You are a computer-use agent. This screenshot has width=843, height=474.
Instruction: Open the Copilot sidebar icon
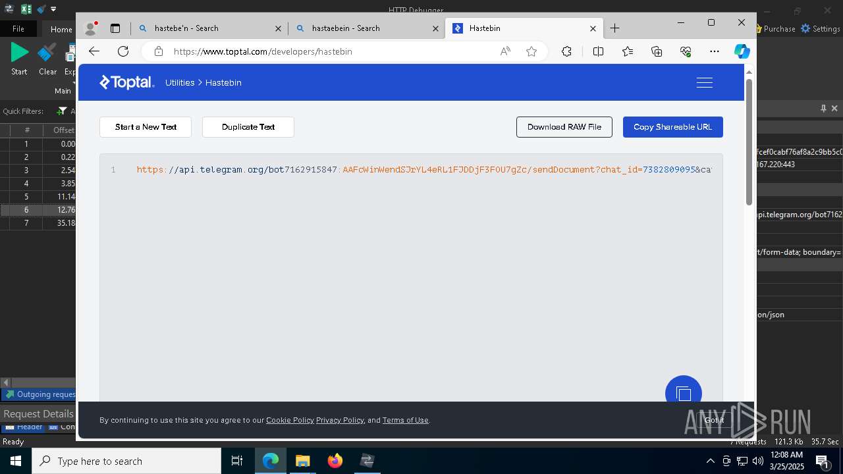point(742,51)
